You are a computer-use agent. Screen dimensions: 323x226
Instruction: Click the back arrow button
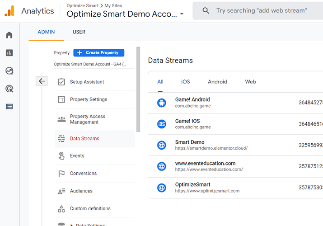[42, 81]
